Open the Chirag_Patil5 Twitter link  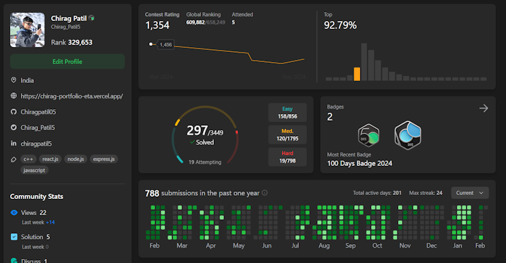click(38, 127)
